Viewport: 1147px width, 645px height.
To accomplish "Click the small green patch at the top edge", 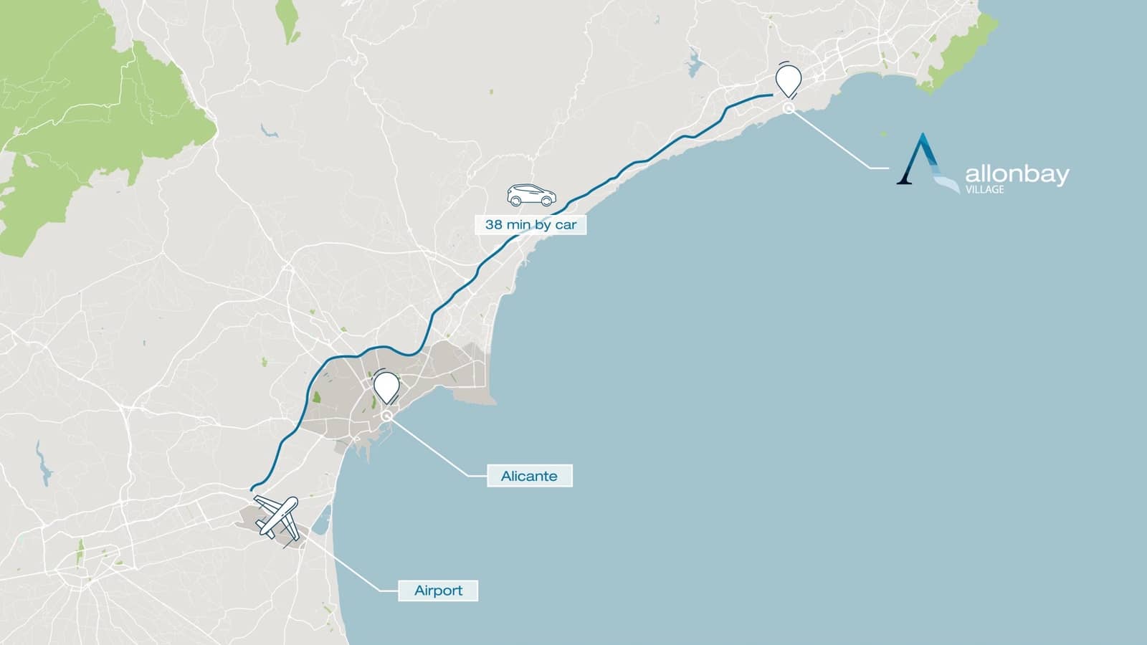I will click(289, 21).
